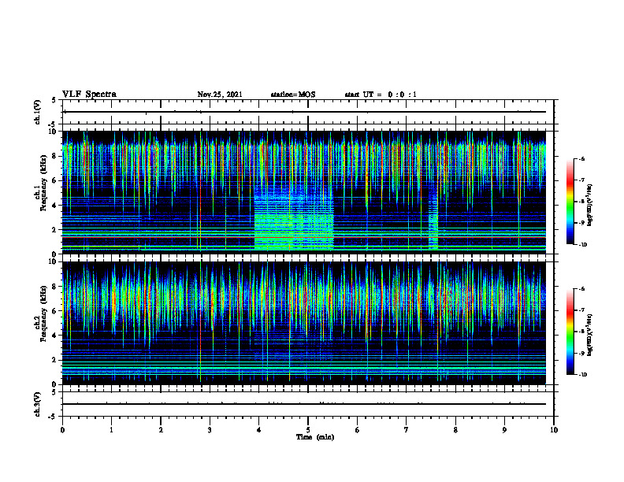Click the ch.2 "Frequency (kHz)" axis label

(x=43, y=313)
